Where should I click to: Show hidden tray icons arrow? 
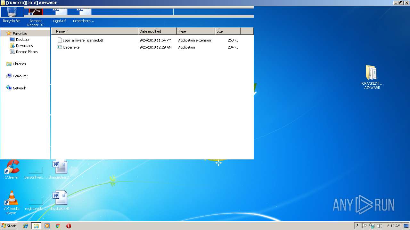click(x=357, y=226)
